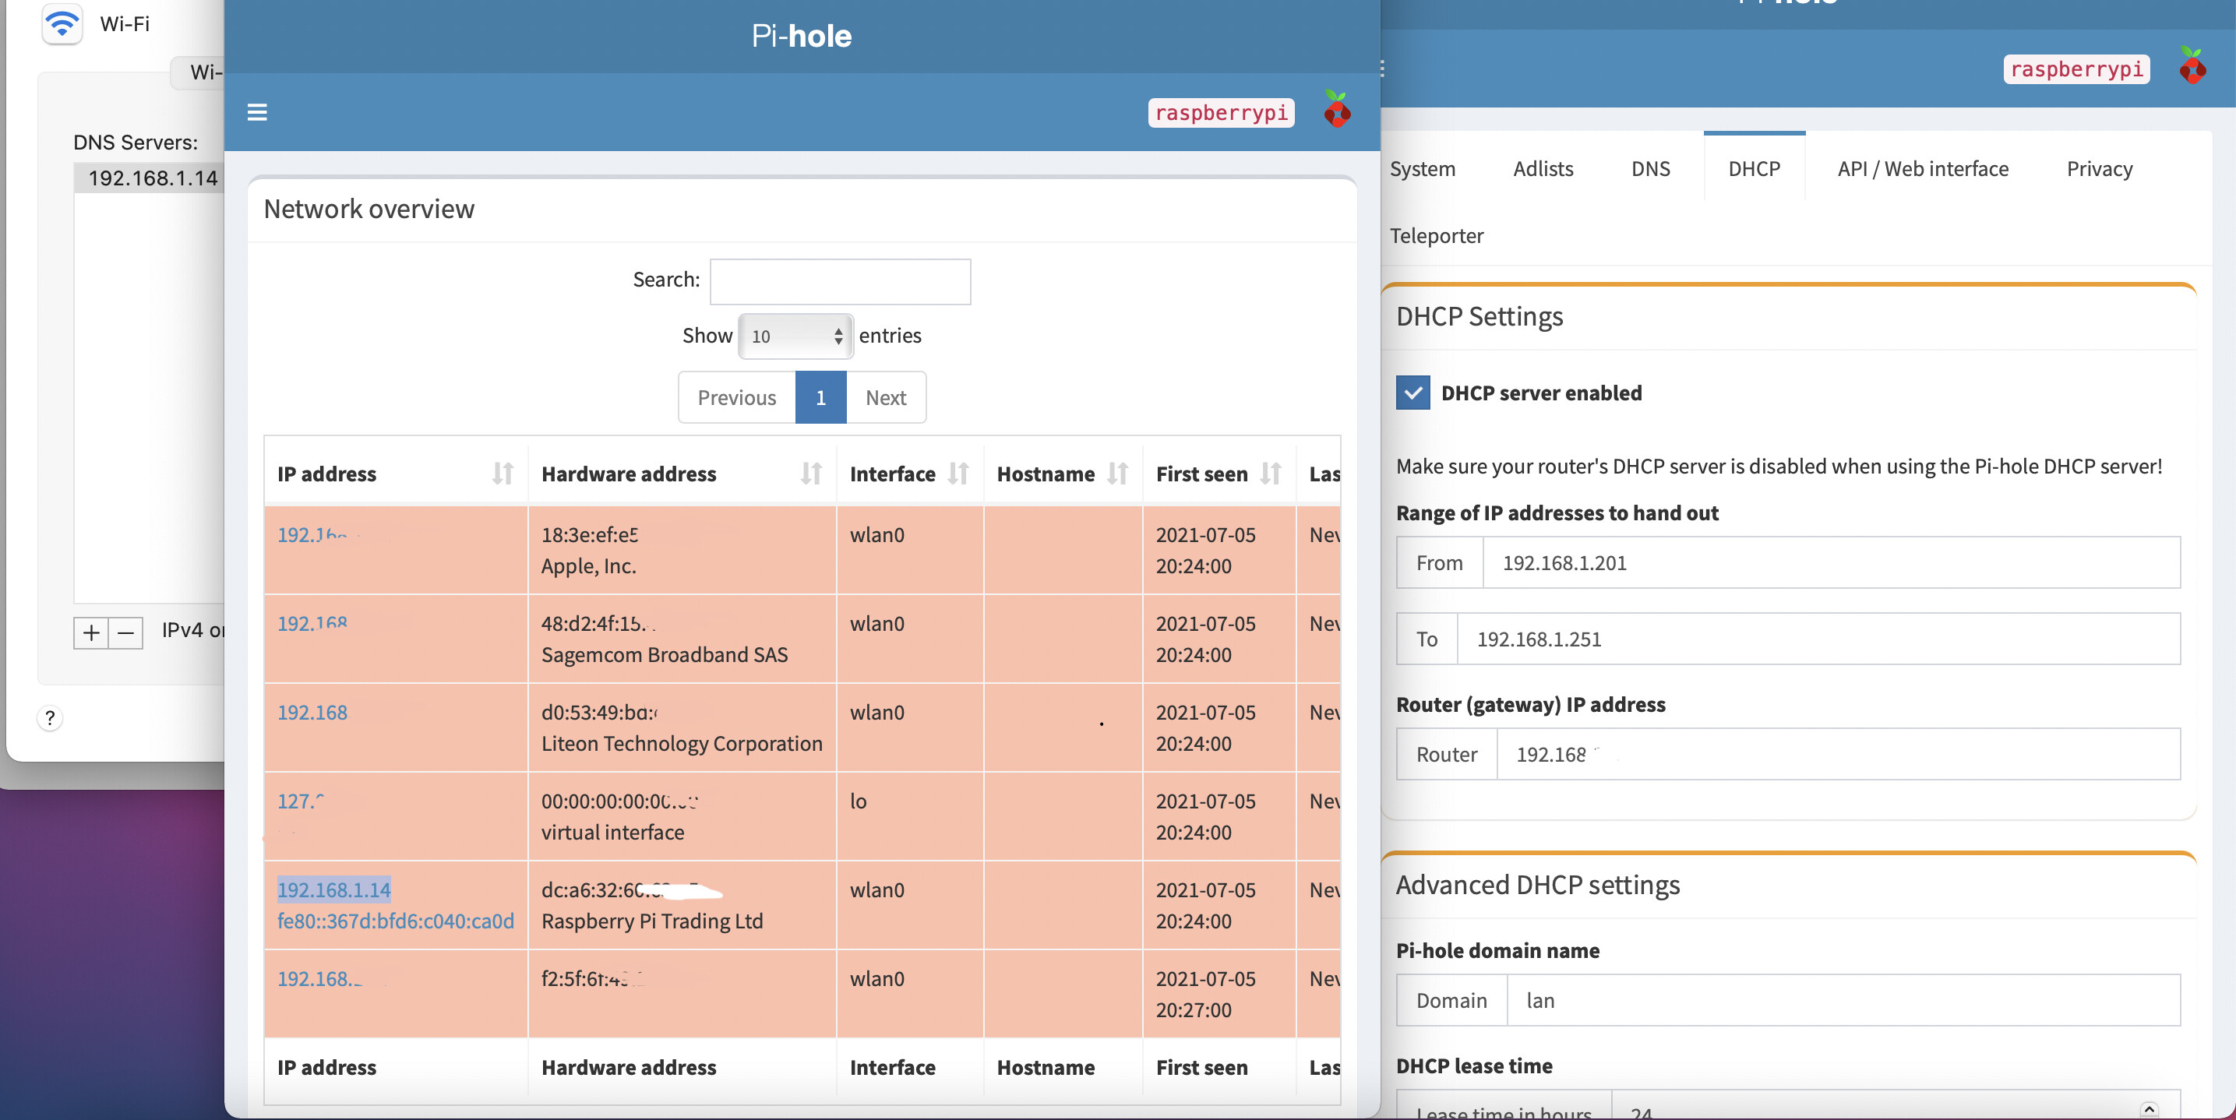This screenshot has height=1120, width=2236.
Task: Click the f2:5f:6 hardware address cell
Action: (682, 994)
